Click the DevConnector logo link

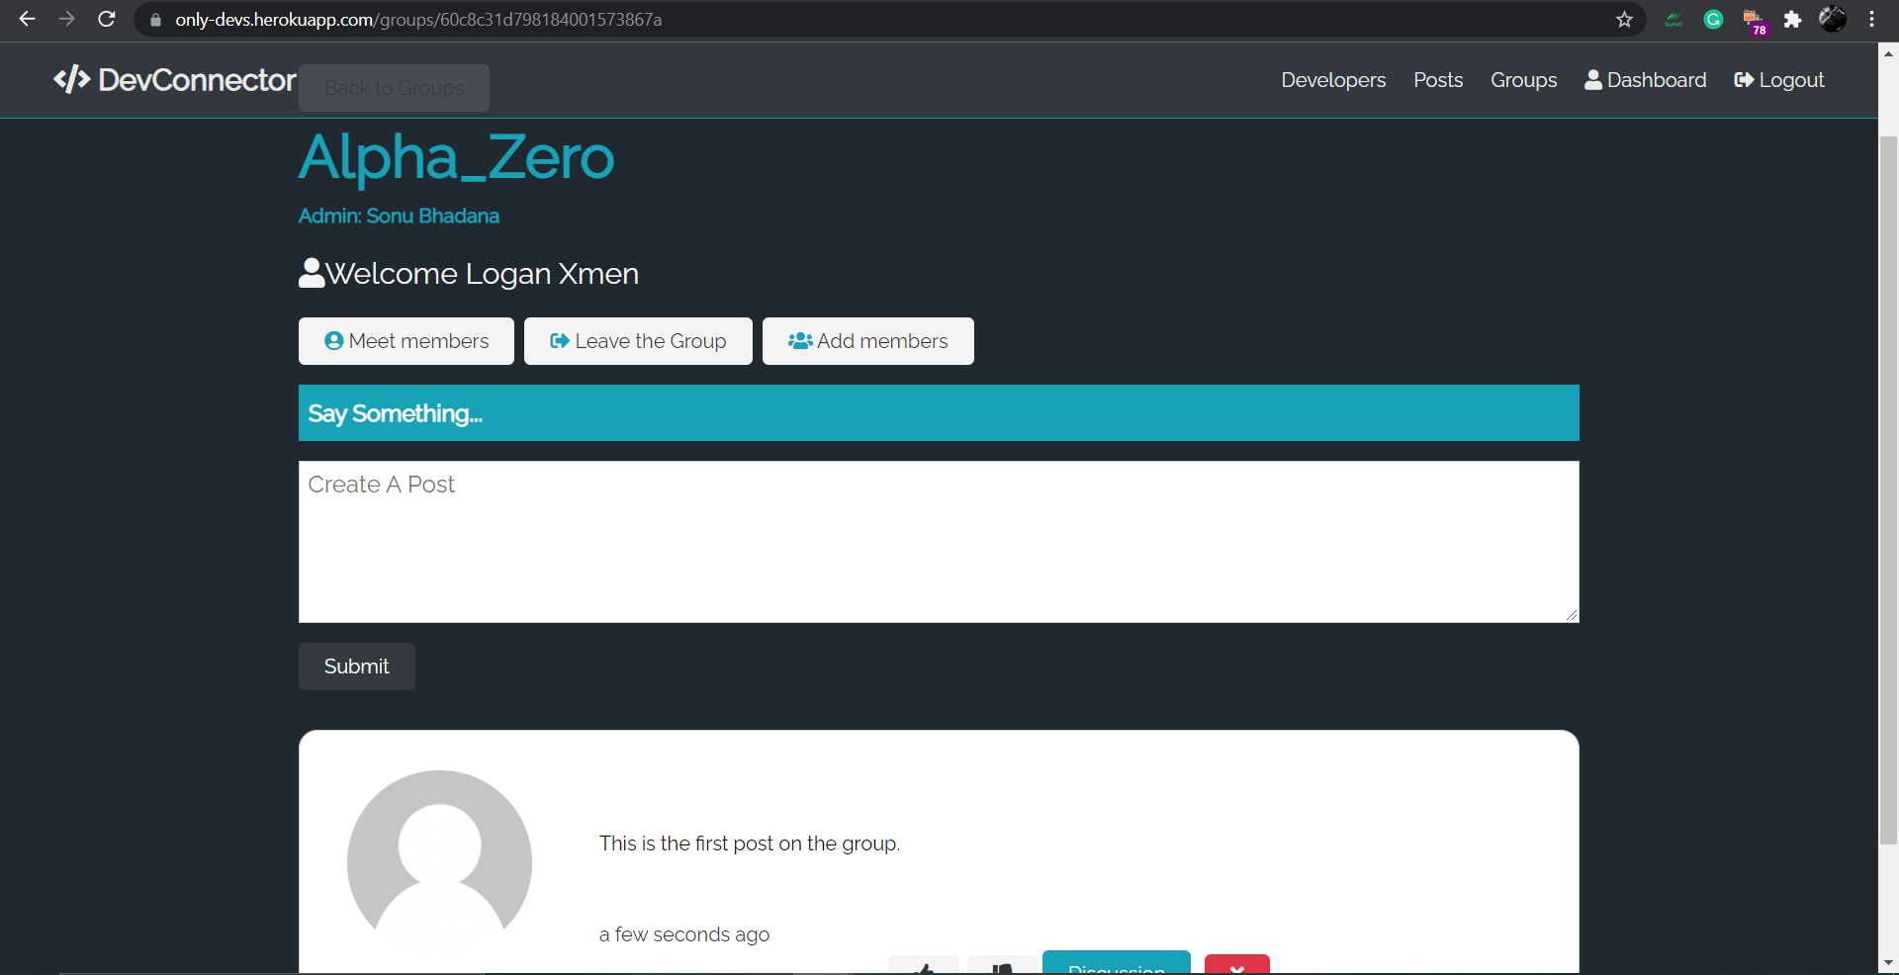(x=174, y=80)
